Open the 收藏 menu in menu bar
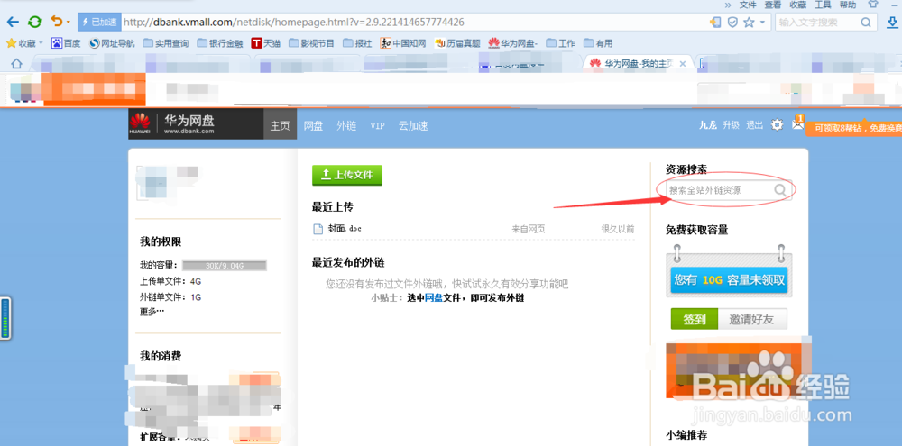The image size is (902, 446). [797, 5]
